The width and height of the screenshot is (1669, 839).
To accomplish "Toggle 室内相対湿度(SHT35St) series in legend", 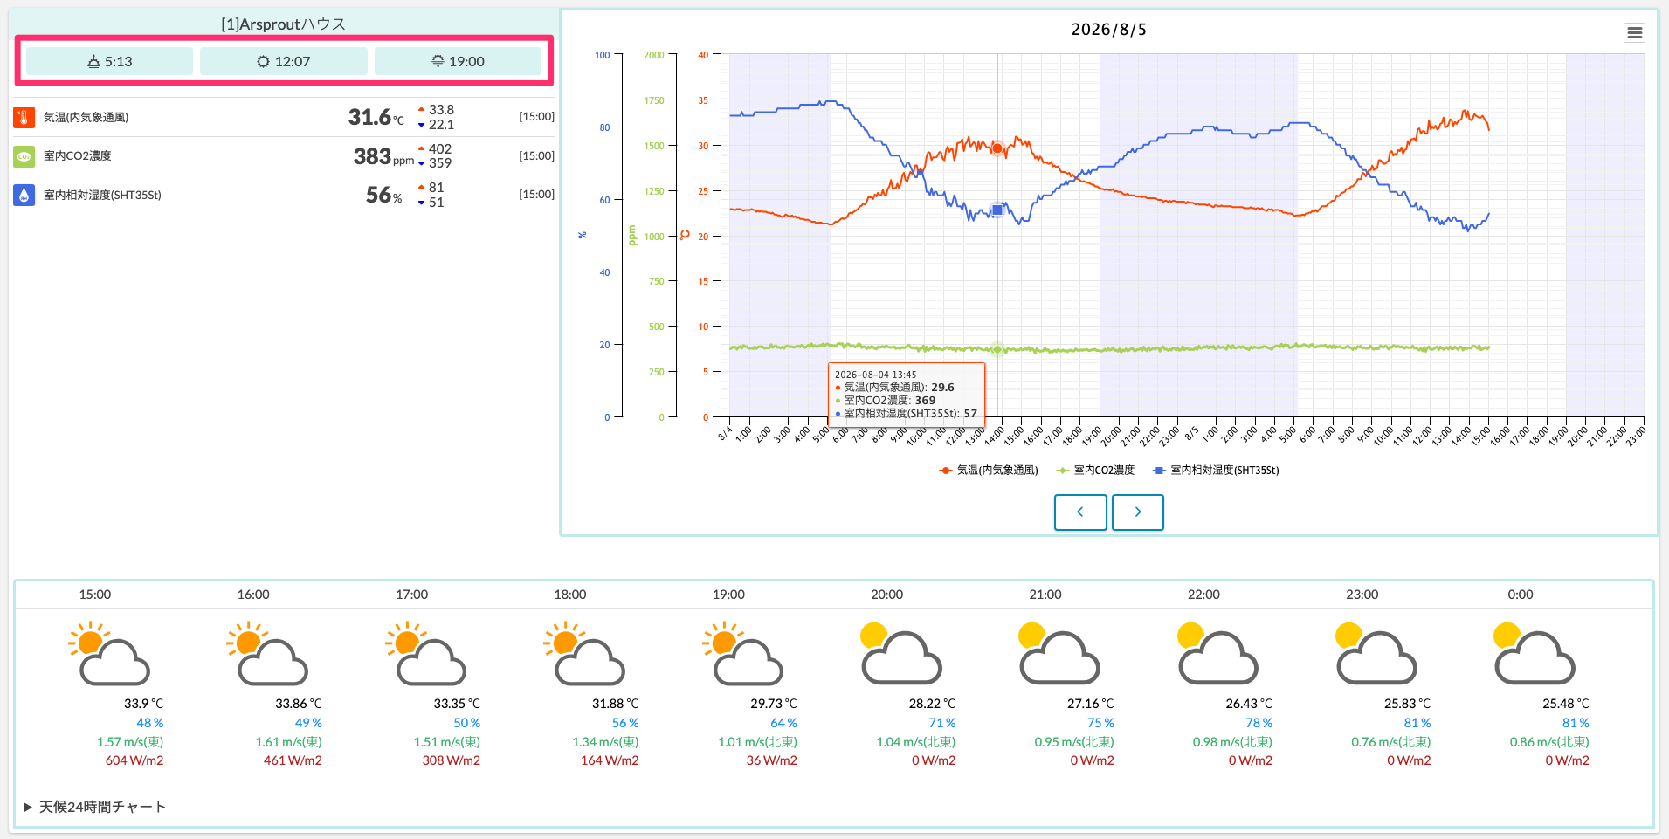I will click(x=1215, y=471).
